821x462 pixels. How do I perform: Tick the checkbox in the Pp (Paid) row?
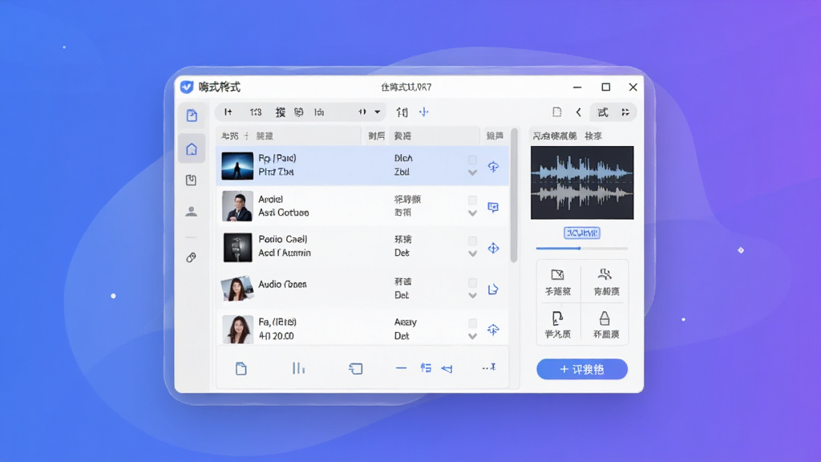(x=472, y=160)
